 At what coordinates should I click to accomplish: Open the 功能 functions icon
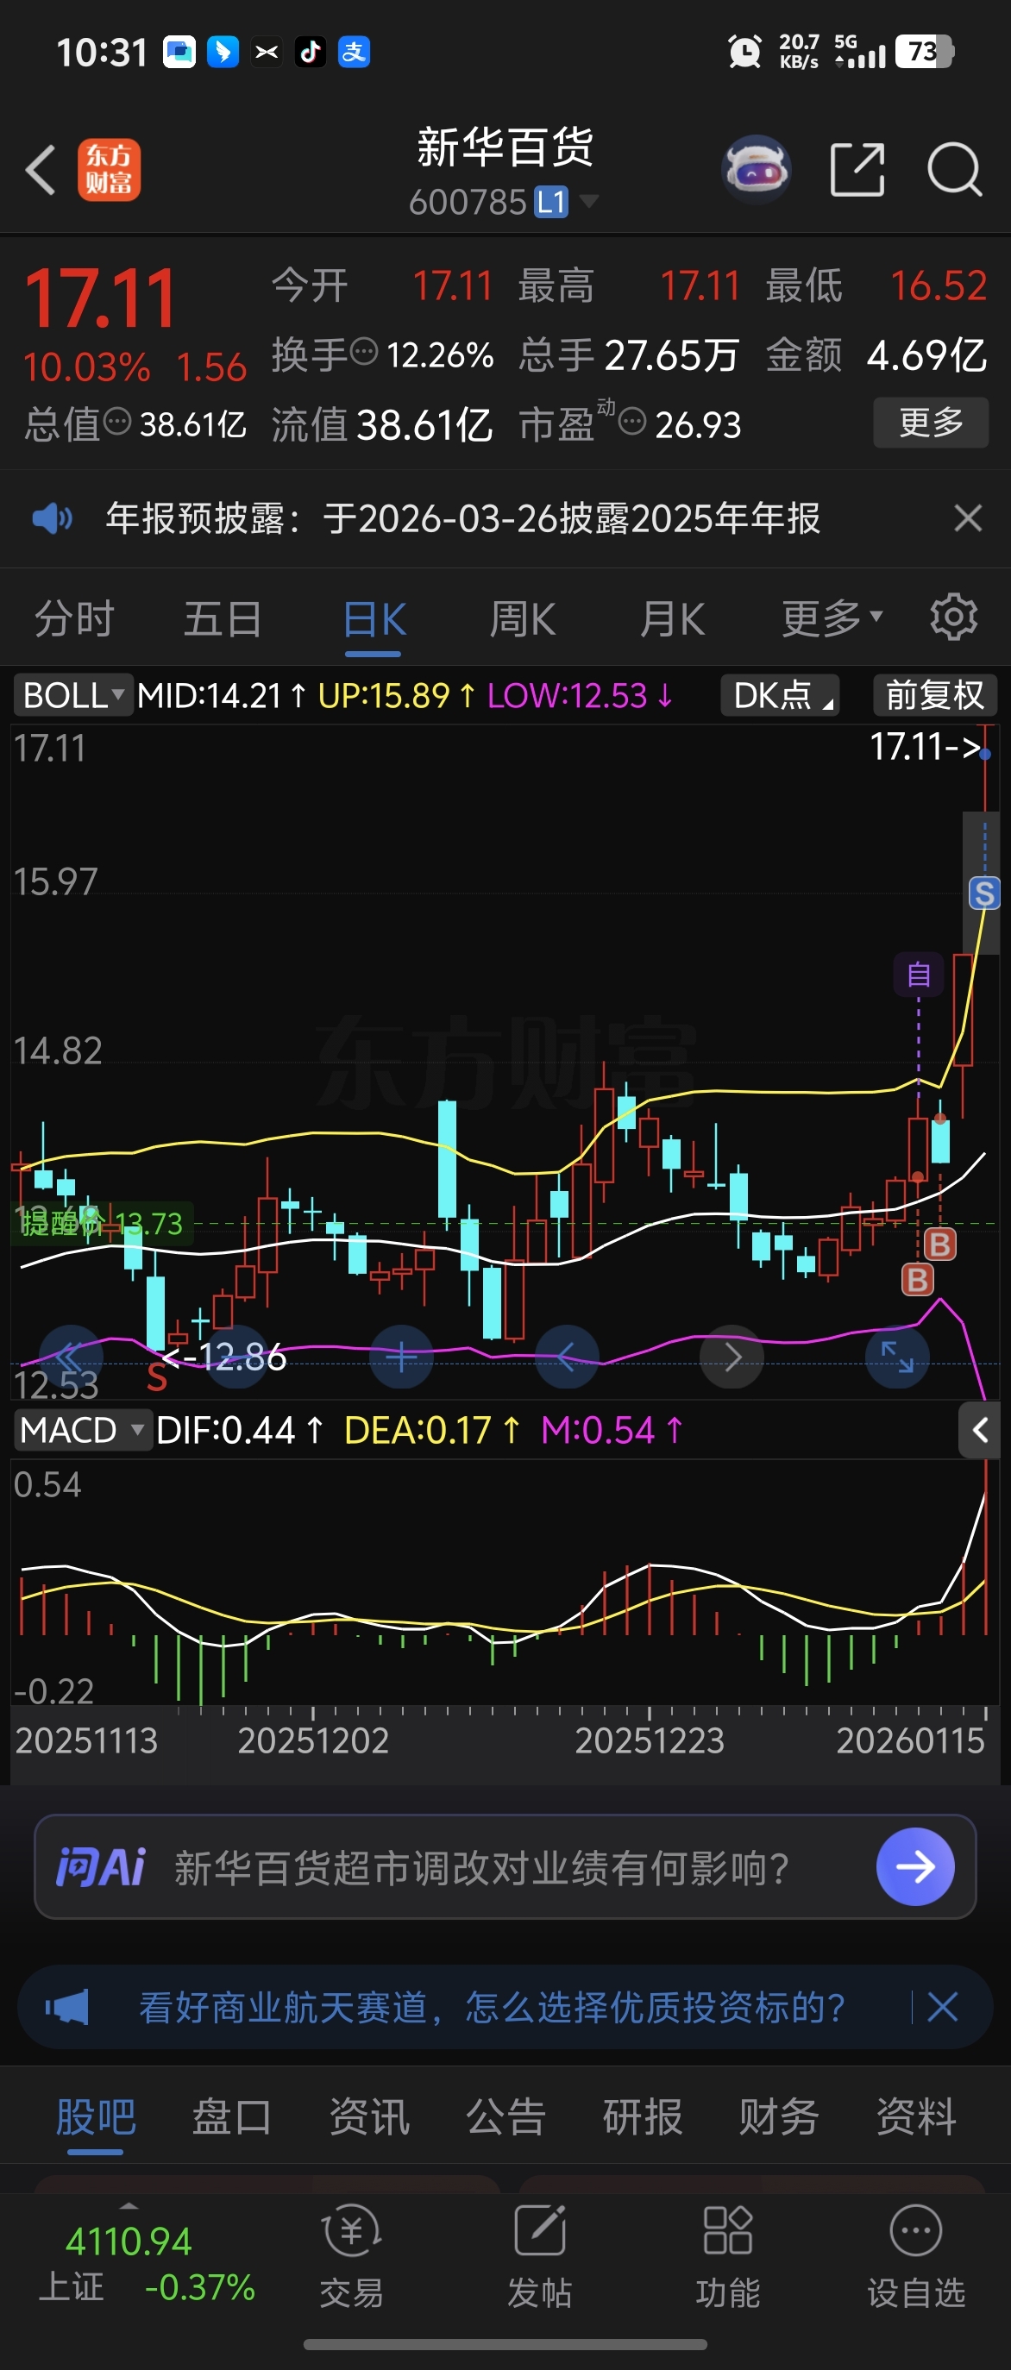728,2257
